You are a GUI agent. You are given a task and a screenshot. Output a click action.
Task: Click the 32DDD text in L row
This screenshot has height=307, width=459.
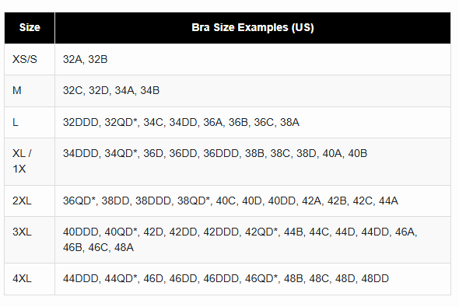80,122
